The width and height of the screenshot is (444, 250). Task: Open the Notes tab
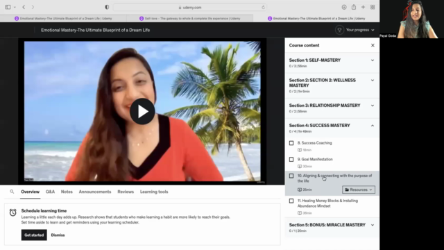pyautogui.click(x=67, y=192)
